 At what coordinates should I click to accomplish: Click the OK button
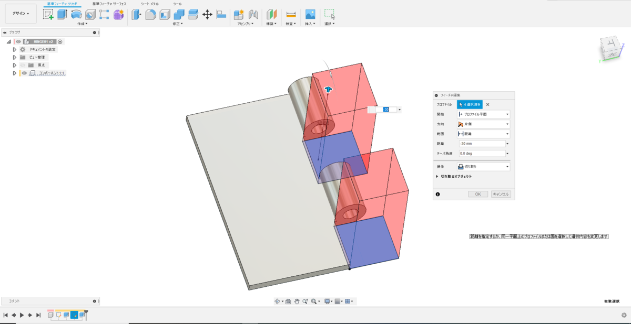click(x=478, y=194)
